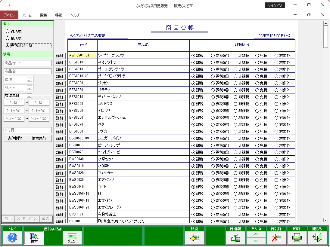
Task: Click the close door icon
Action: pyautogui.click(x=317, y=238)
